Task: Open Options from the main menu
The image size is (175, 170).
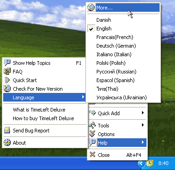Action: click(x=117, y=134)
